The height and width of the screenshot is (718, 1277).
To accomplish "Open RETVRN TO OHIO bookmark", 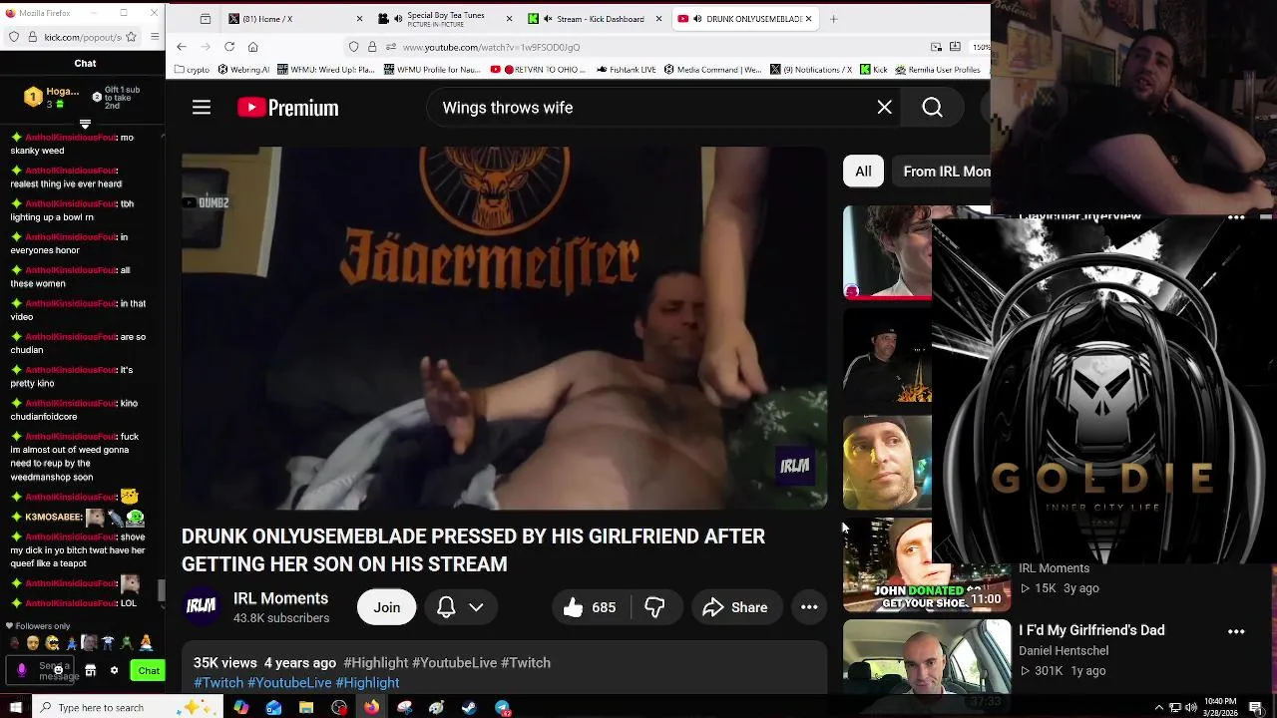I will (x=539, y=70).
